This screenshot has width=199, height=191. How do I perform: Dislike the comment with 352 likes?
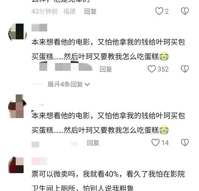tap(185, 69)
